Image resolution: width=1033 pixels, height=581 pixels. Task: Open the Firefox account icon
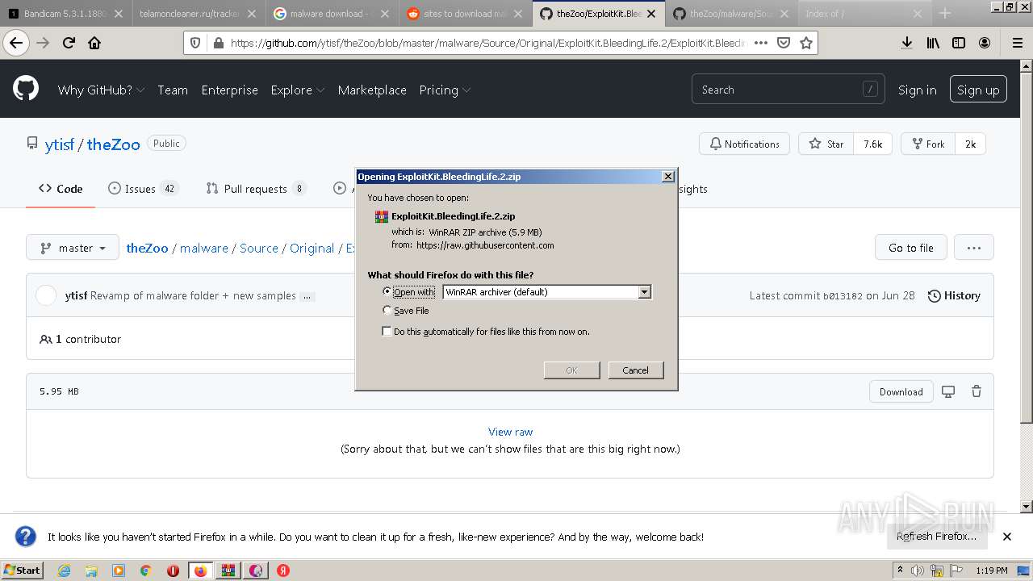click(985, 43)
